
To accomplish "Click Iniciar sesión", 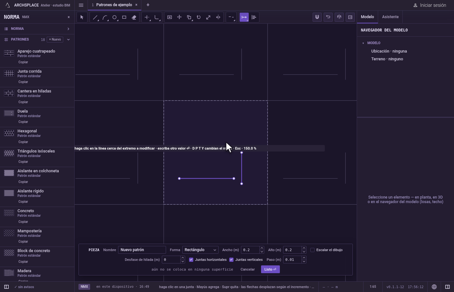I will coord(430,5).
